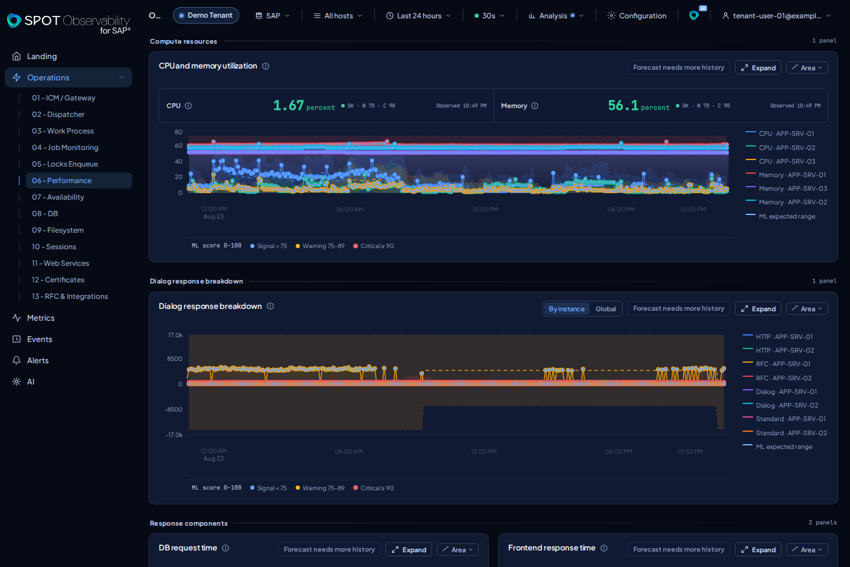Open 03 - Work Process page
Viewport: 850px width, 567px height.
pyautogui.click(x=63, y=131)
